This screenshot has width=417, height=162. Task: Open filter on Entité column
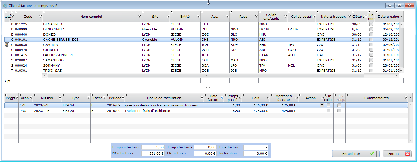click(199, 17)
